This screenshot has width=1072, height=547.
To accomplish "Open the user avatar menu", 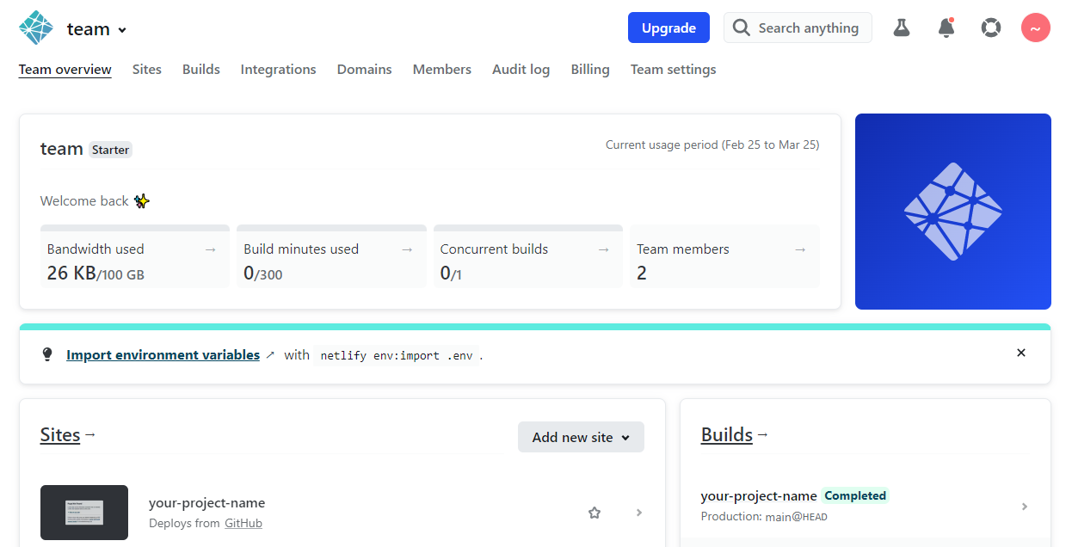I will tap(1035, 28).
